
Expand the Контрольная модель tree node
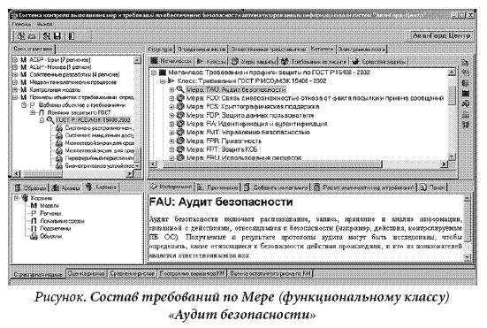15,90
